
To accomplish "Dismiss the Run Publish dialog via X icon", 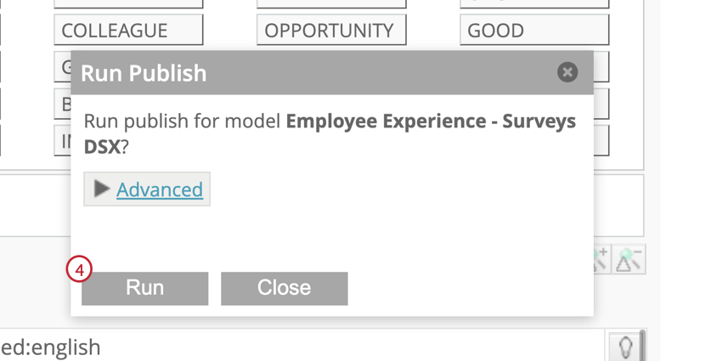I will 567,72.
